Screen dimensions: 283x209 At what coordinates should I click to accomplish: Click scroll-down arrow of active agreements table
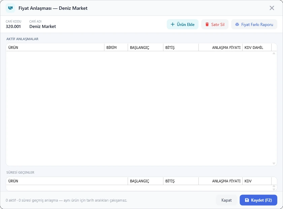click(274, 163)
